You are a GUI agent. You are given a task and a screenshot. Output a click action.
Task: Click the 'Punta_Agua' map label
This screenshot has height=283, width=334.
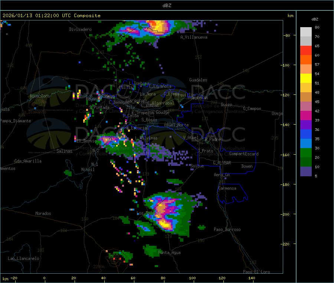coord(169,253)
